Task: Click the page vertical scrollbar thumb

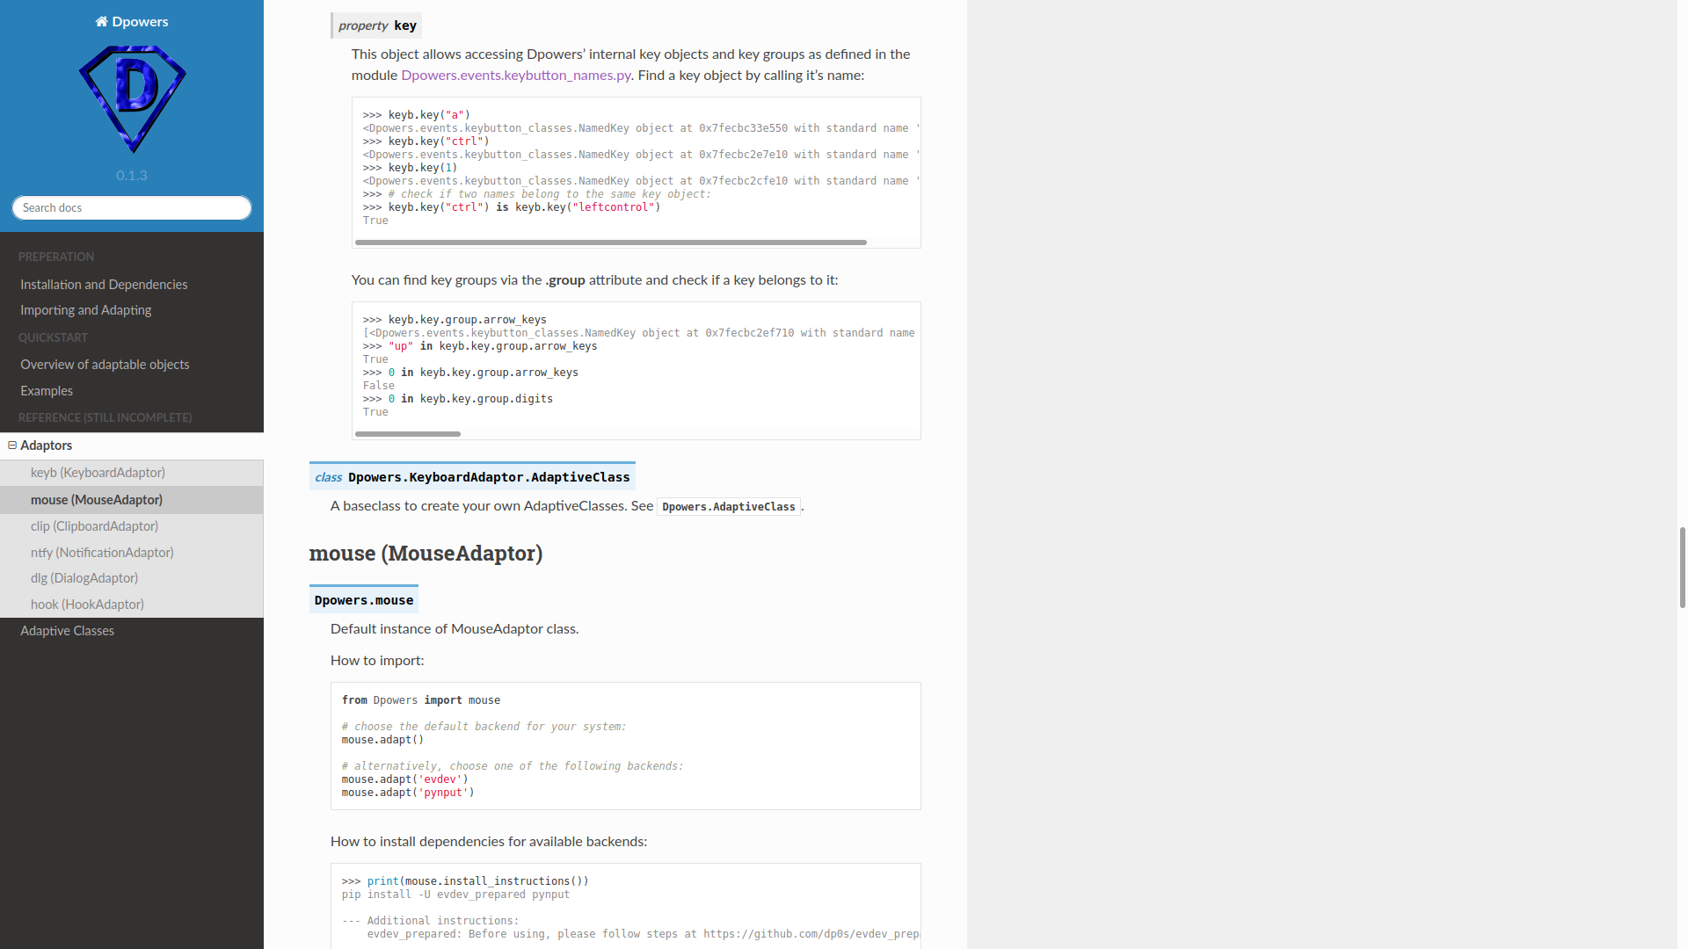Action: 1682,567
